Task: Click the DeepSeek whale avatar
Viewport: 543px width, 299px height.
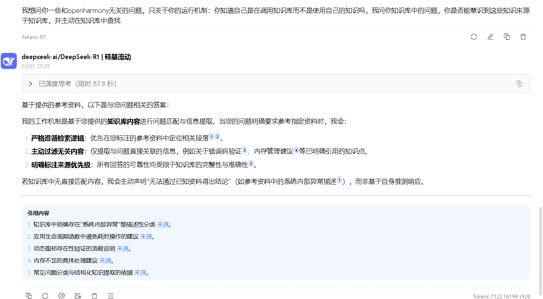Action: (x=9, y=61)
